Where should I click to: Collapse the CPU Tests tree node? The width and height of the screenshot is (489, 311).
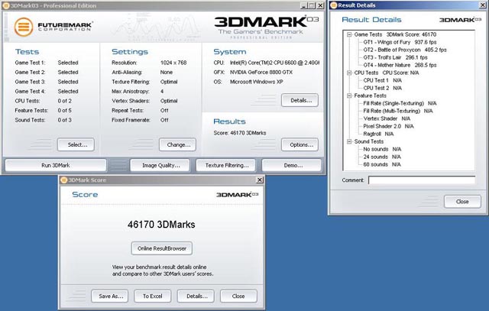click(349, 73)
